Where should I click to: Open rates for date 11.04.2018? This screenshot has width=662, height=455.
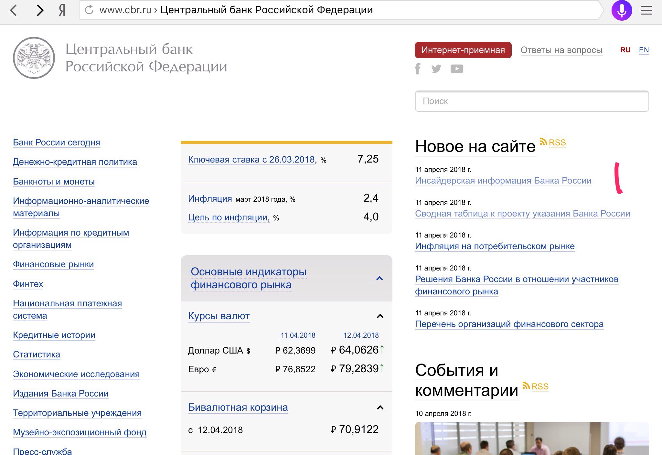pyautogui.click(x=298, y=335)
